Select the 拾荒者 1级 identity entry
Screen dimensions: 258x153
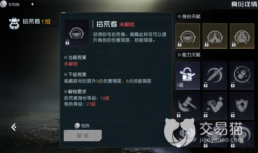pyautogui.click(x=30, y=23)
